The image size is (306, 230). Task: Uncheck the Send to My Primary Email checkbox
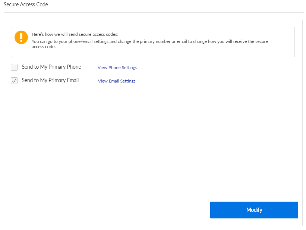(x=14, y=80)
